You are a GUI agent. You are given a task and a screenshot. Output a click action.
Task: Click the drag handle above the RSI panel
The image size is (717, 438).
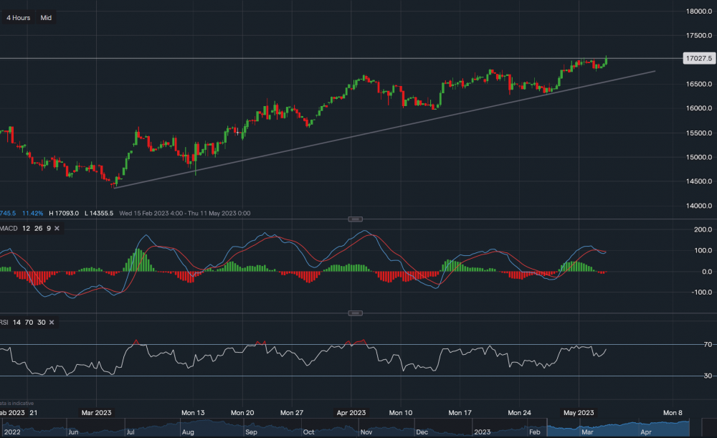(x=355, y=313)
